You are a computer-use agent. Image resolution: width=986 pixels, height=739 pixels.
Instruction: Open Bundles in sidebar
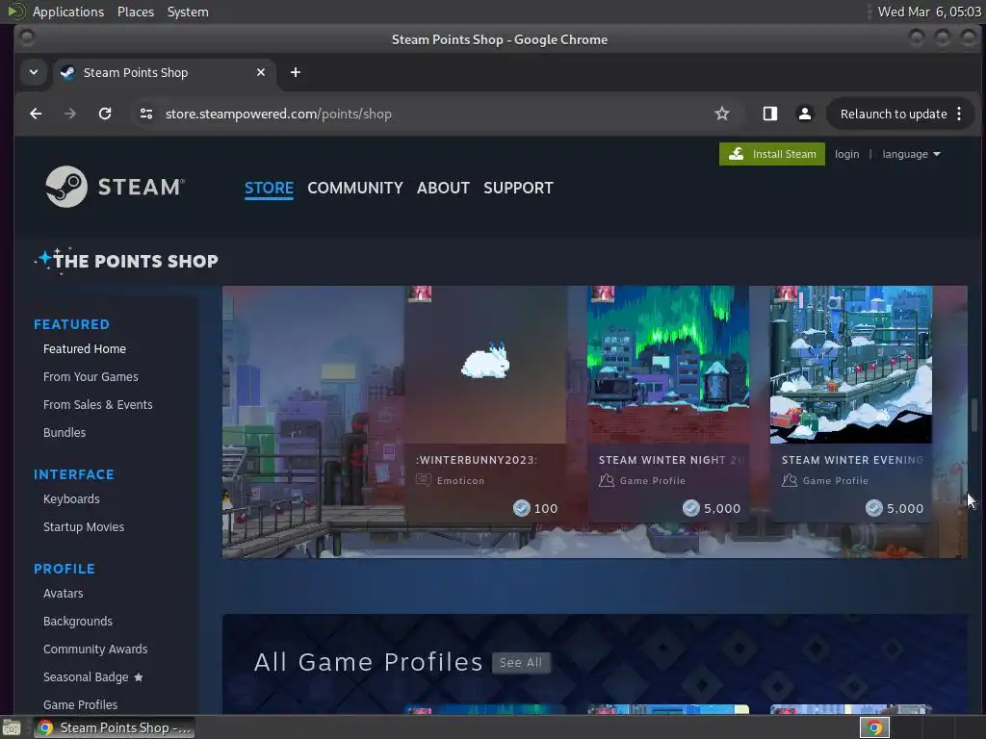[x=65, y=433]
